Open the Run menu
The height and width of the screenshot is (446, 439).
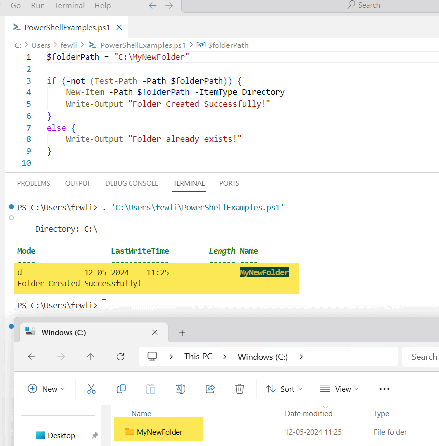[38, 6]
